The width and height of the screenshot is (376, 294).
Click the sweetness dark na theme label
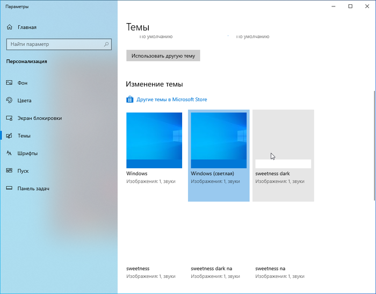pos(212,269)
